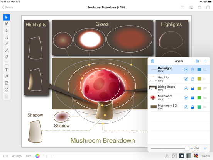The width and height of the screenshot is (213, 160).
Task: Click the document title Mushroom Breakdown @ 75%
Action: pyautogui.click(x=106, y=7)
